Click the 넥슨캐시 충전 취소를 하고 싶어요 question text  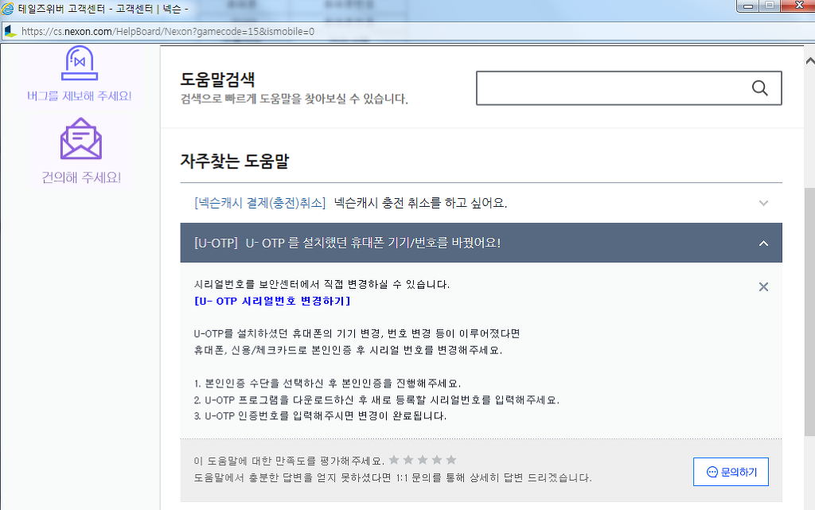click(x=420, y=203)
